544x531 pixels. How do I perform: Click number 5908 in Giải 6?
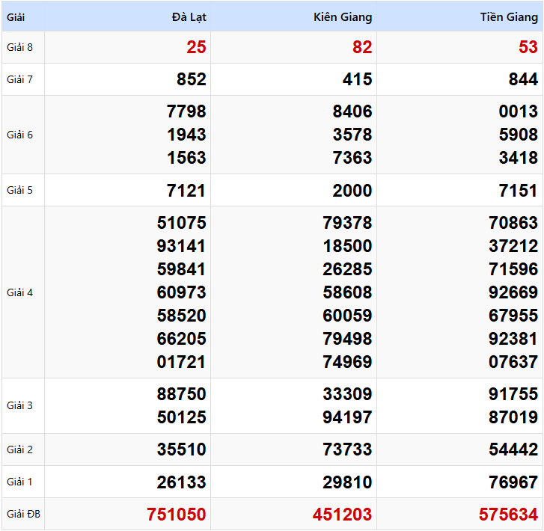click(519, 135)
